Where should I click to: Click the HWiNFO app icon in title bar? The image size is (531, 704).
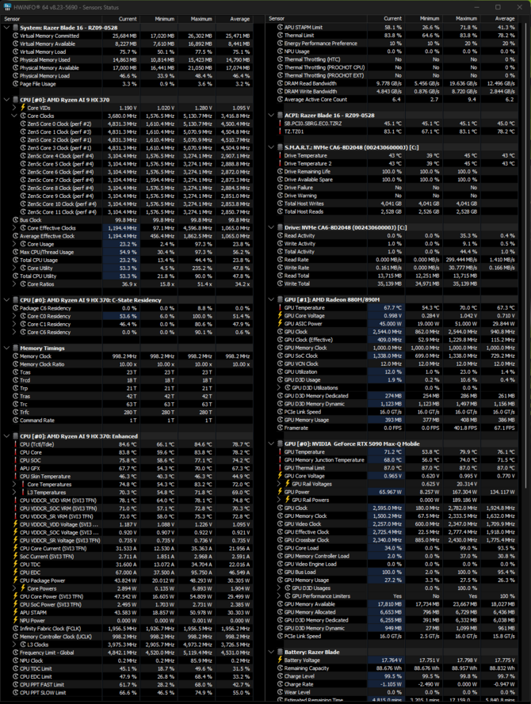[x=7, y=7]
